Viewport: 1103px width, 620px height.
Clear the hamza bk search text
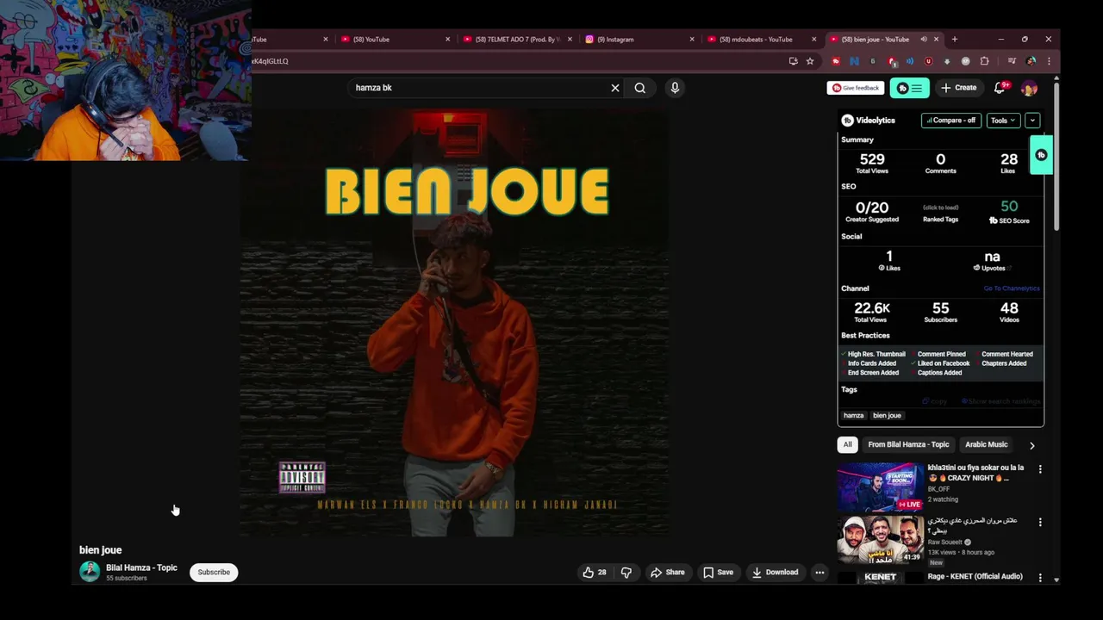[615, 88]
